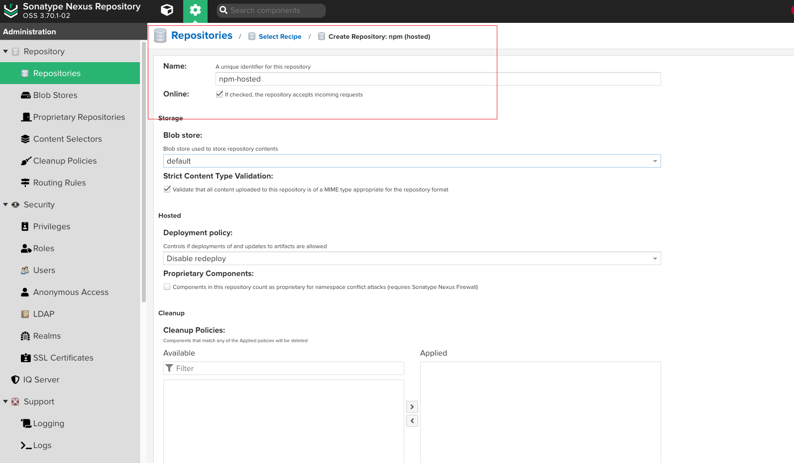The height and width of the screenshot is (463, 794).
Task: Collapse the Security tree section
Action: click(5, 204)
